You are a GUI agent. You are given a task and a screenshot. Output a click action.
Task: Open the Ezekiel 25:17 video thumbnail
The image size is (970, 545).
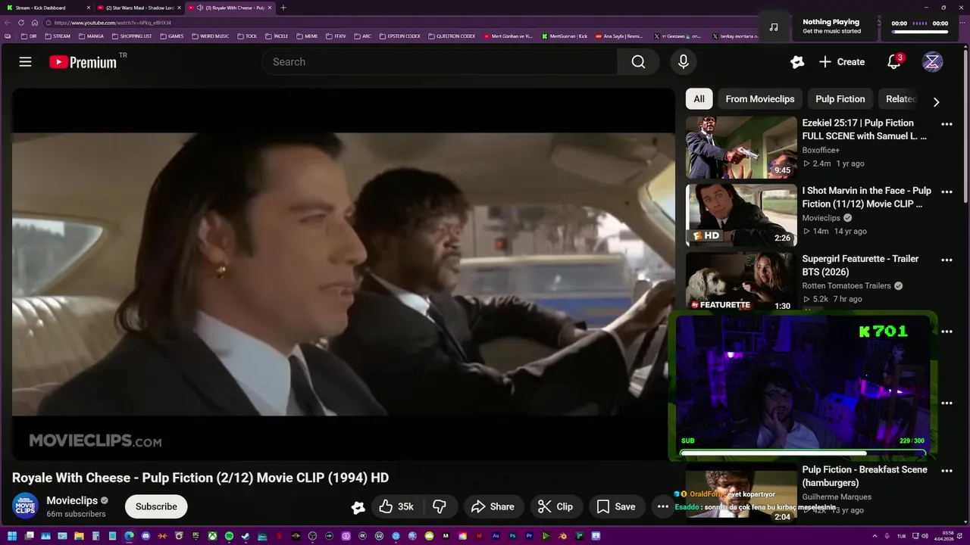[741, 147]
